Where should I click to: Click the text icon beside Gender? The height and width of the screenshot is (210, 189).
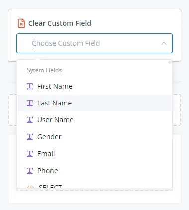(x=30, y=137)
